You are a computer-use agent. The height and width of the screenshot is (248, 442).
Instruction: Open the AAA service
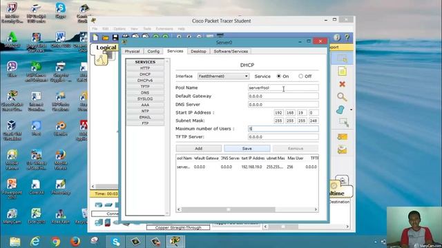pyautogui.click(x=145, y=105)
